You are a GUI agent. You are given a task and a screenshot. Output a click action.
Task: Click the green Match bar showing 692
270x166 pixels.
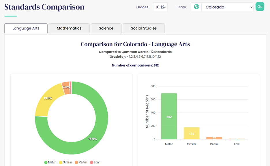pos(169,116)
